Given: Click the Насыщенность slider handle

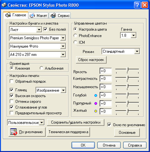Looking at the screenshot, I should click(127, 86).
